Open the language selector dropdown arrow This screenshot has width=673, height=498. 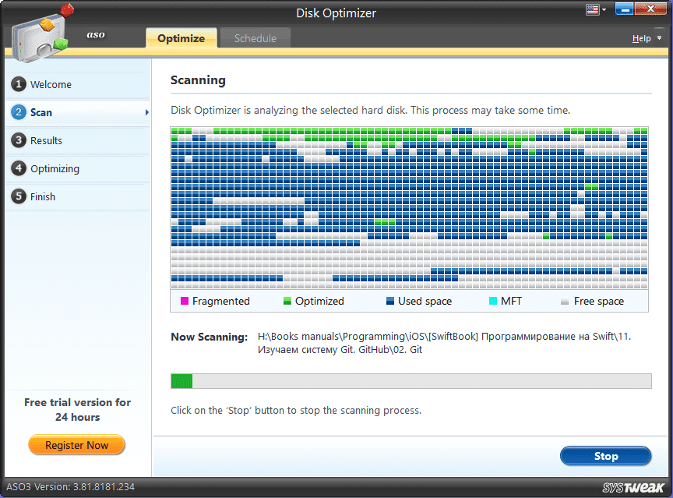(x=604, y=10)
